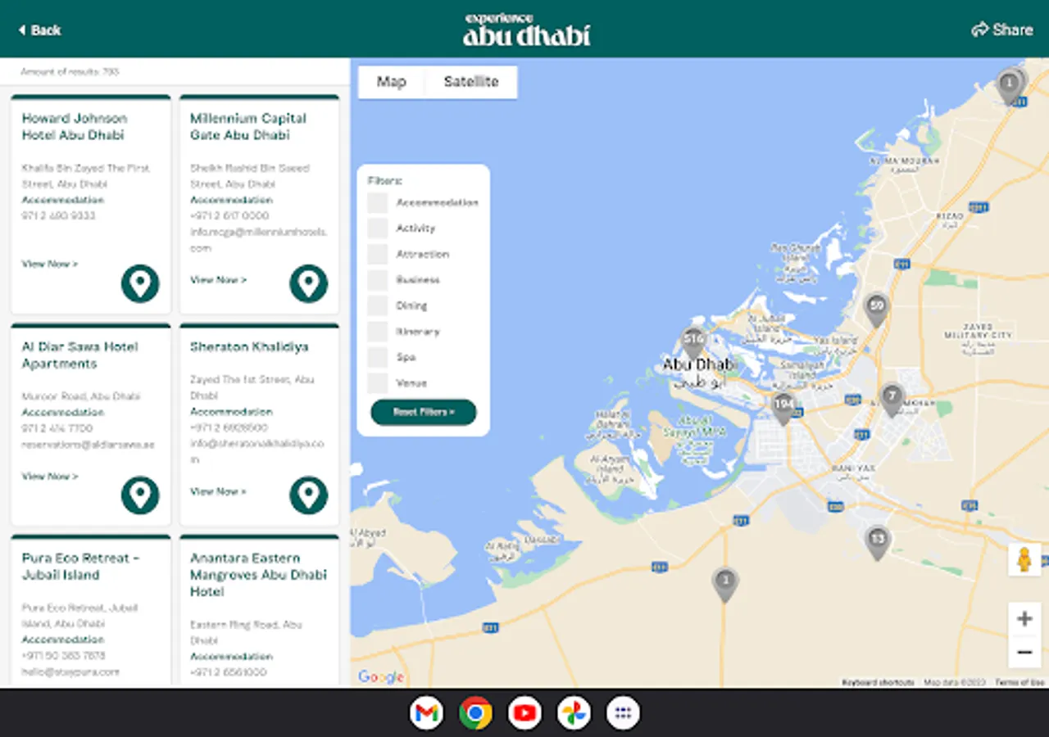The width and height of the screenshot is (1049, 737).
Task: Locate Al Diar Sawa Hotel Apartments via pin icon
Action: click(140, 495)
